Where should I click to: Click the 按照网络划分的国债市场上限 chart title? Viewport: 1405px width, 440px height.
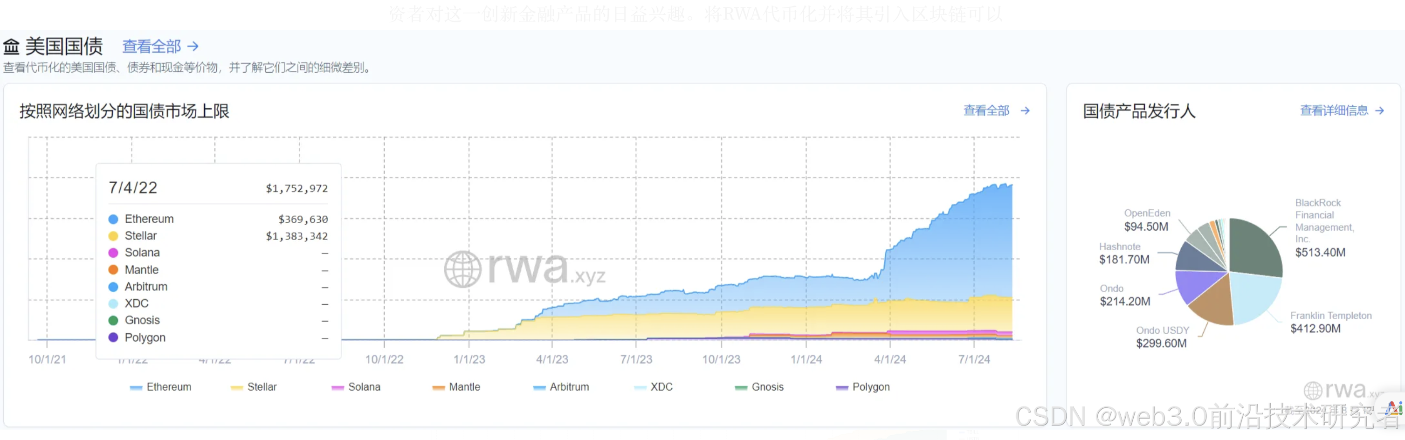click(124, 111)
